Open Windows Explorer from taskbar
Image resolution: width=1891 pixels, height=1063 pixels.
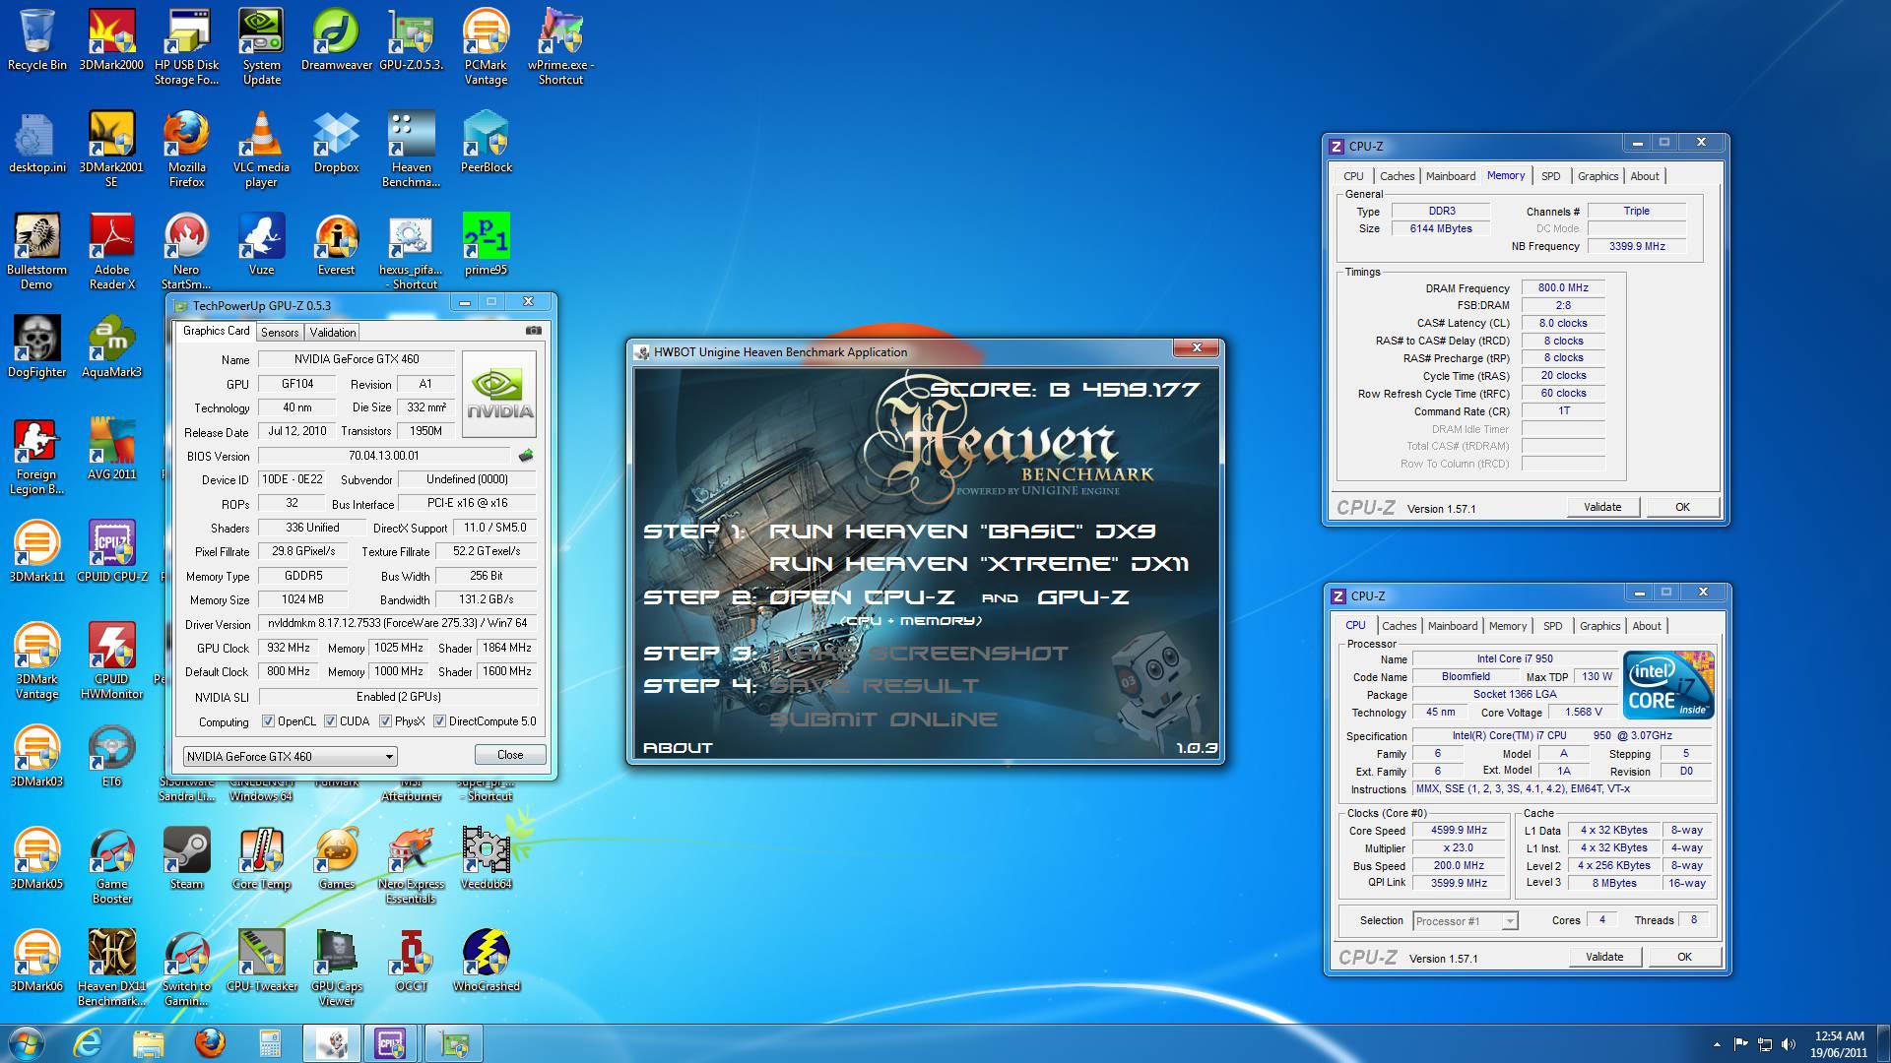(x=149, y=1043)
